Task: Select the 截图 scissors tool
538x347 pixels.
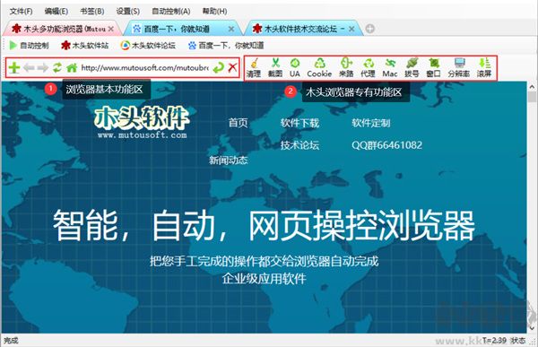Action: [275, 67]
